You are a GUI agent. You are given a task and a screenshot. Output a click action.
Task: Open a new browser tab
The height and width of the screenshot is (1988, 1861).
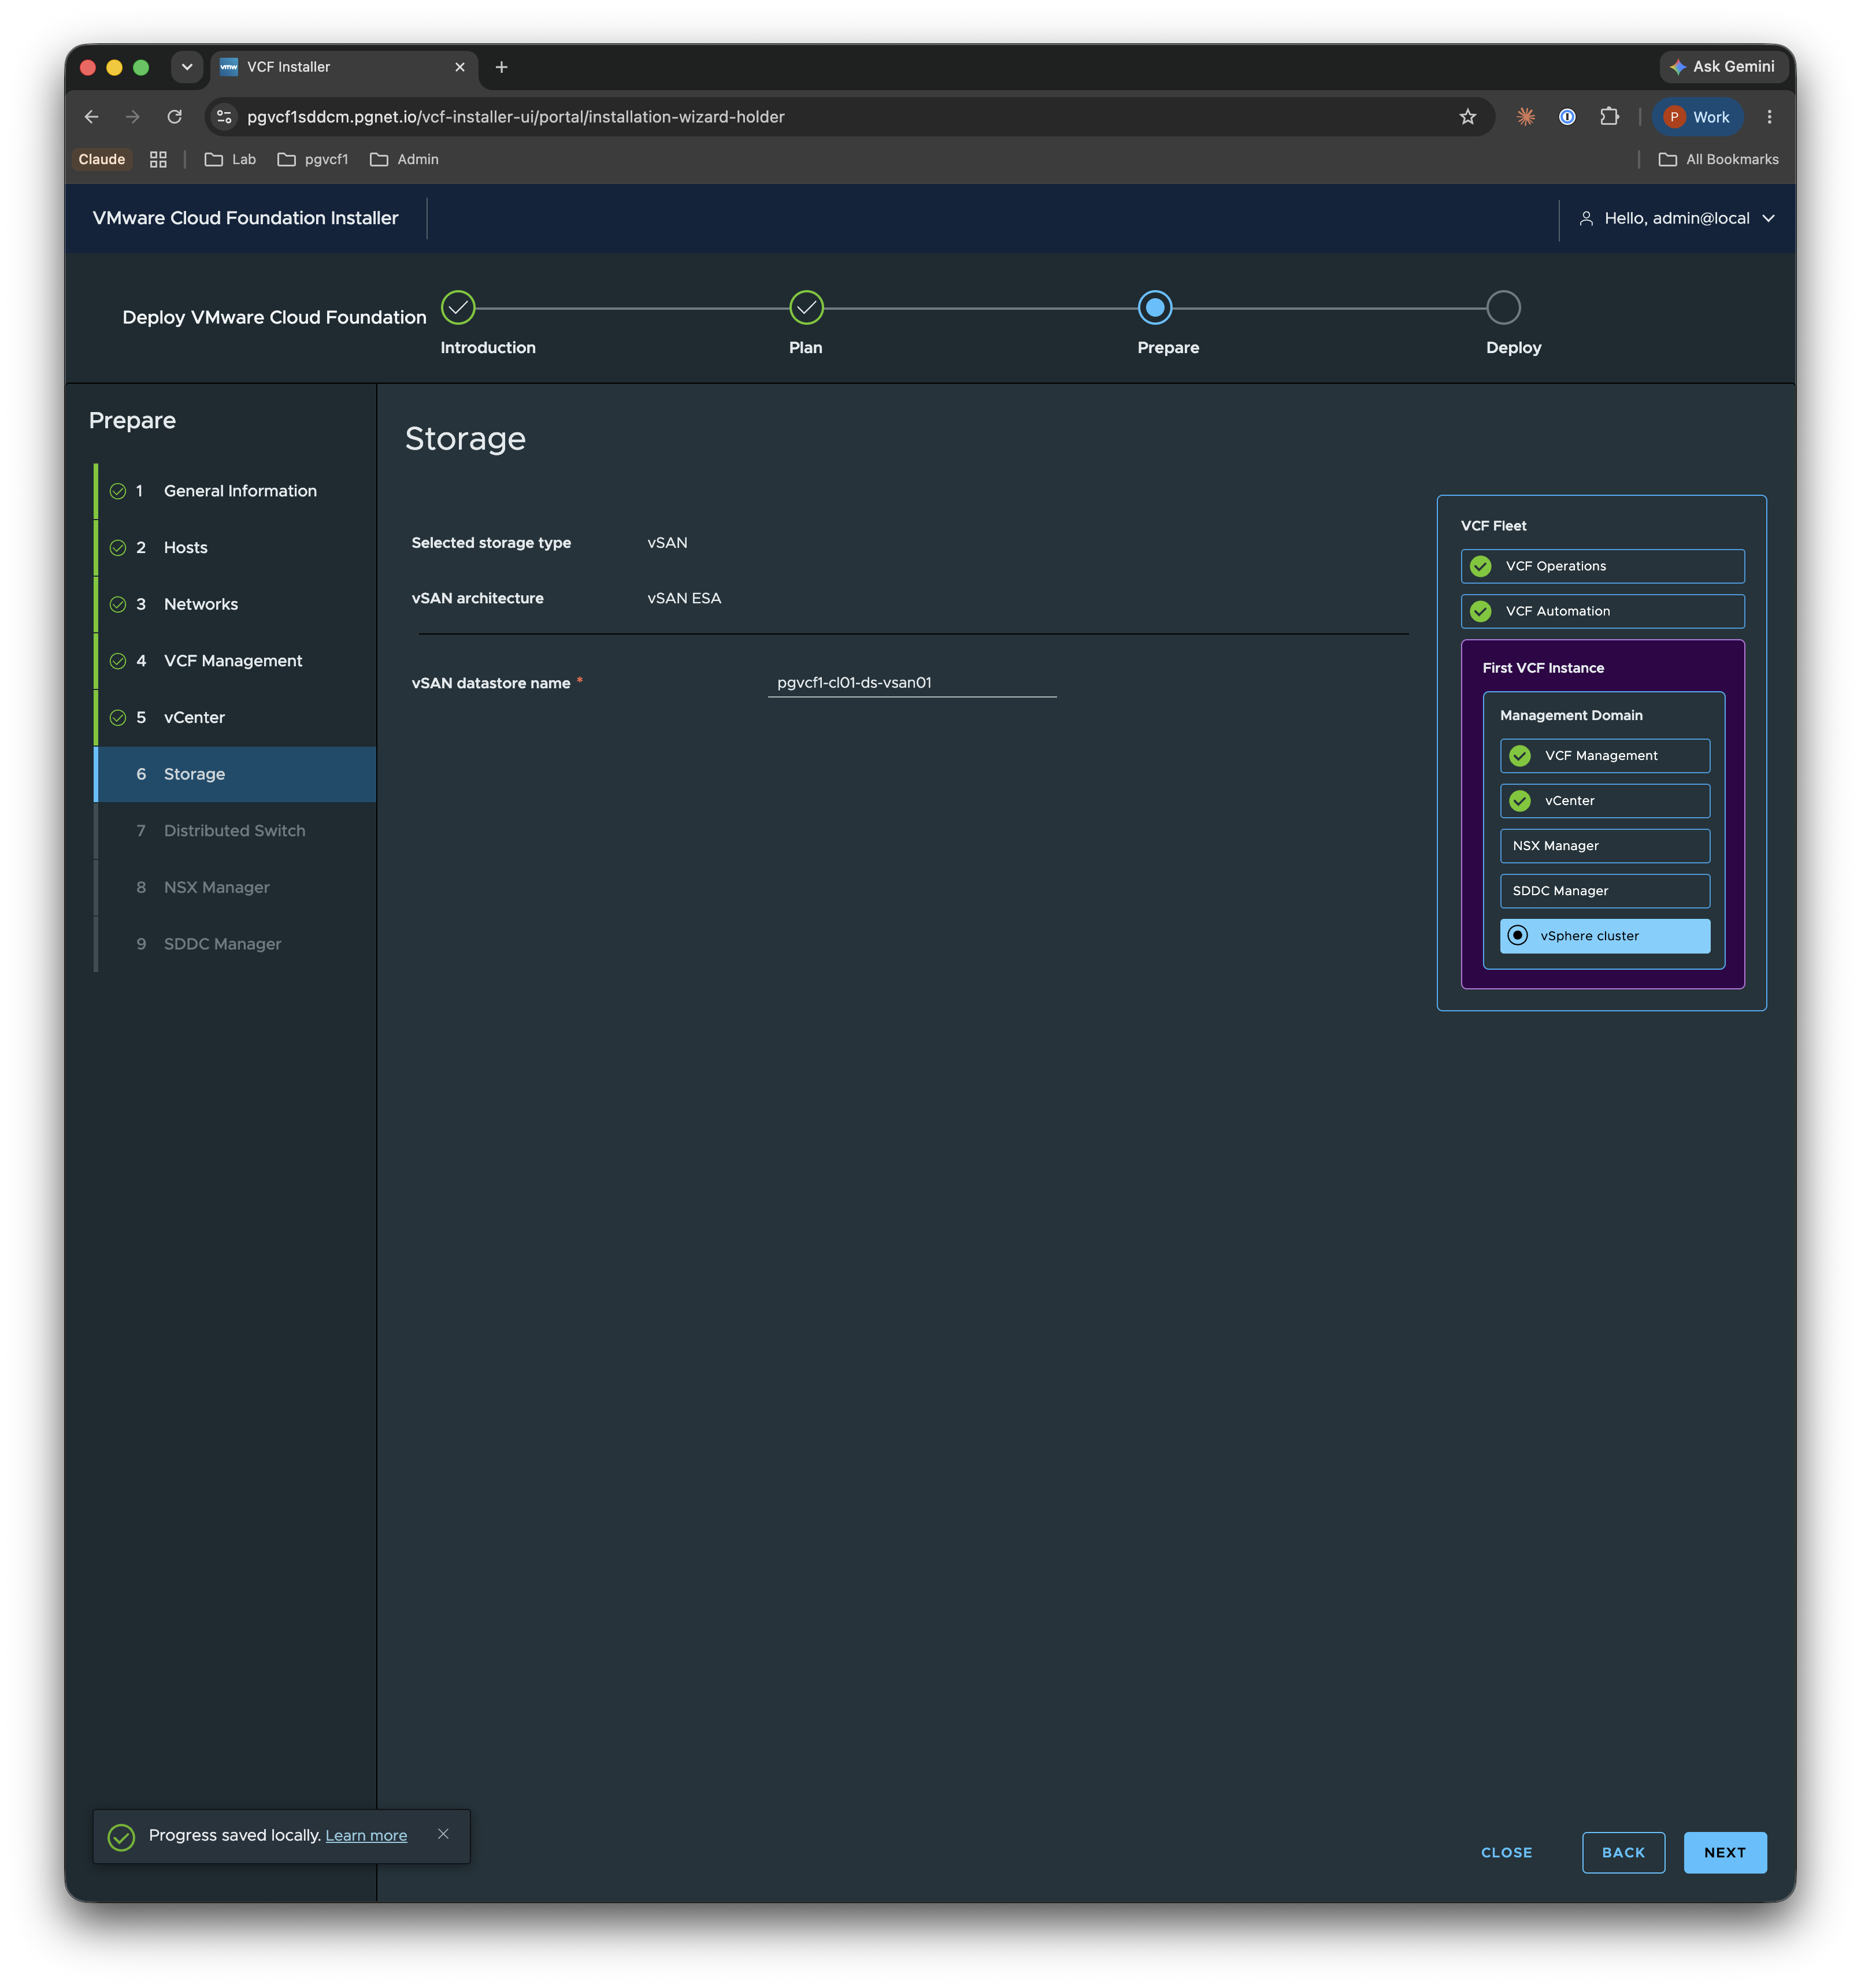[x=502, y=67]
